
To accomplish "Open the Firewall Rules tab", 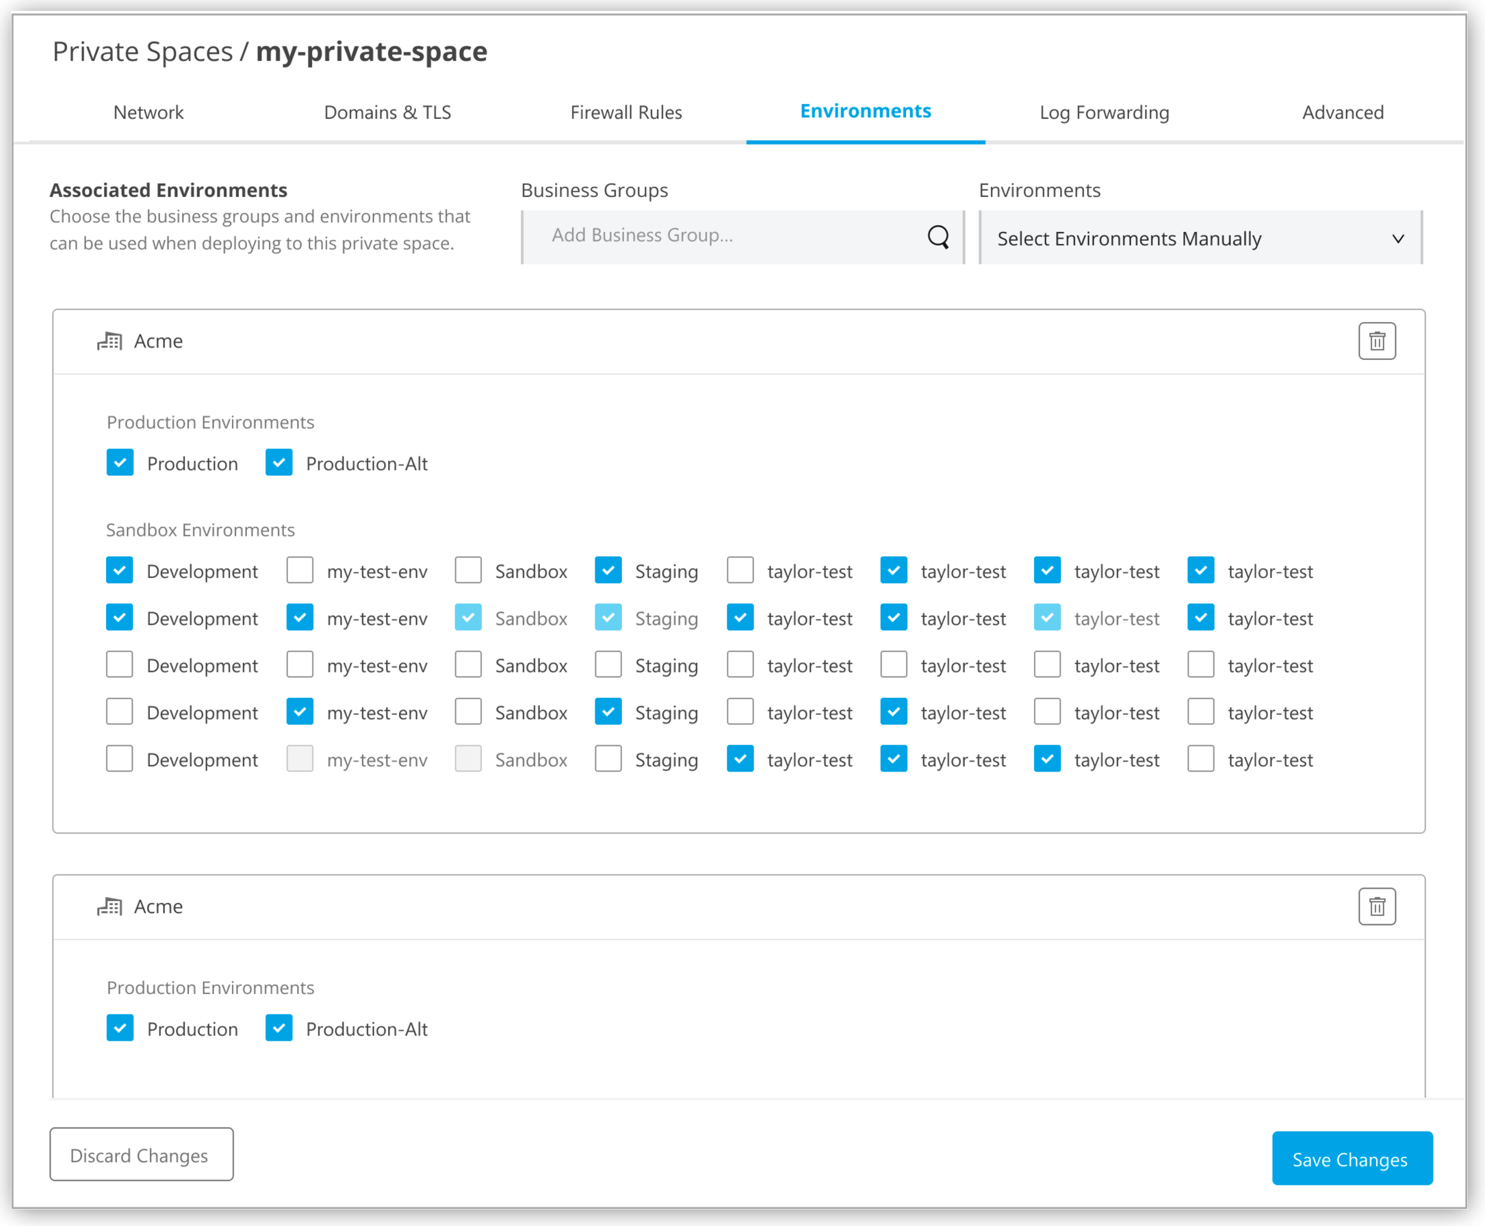I will point(626,112).
